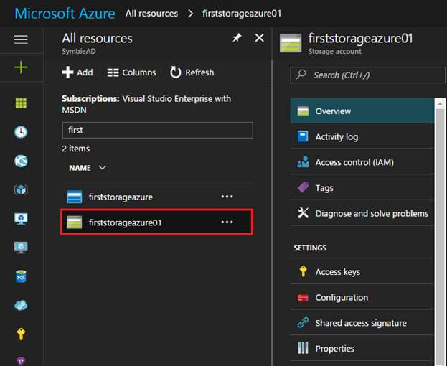Viewport: 447px width, 366px height.
Task: Open ellipsis menu for firststorageazure01
Action: point(227,222)
